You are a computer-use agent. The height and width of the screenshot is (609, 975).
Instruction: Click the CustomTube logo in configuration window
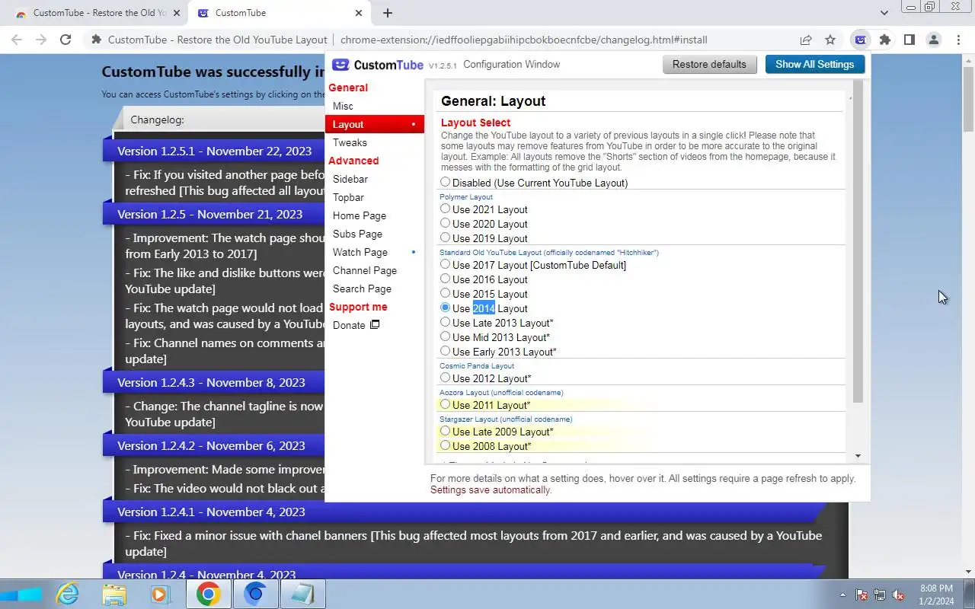[378, 65]
